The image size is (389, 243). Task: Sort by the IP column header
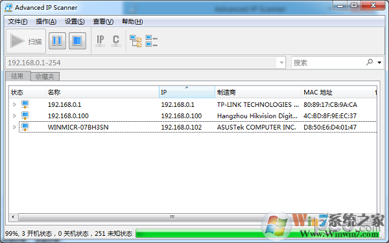coord(187,92)
